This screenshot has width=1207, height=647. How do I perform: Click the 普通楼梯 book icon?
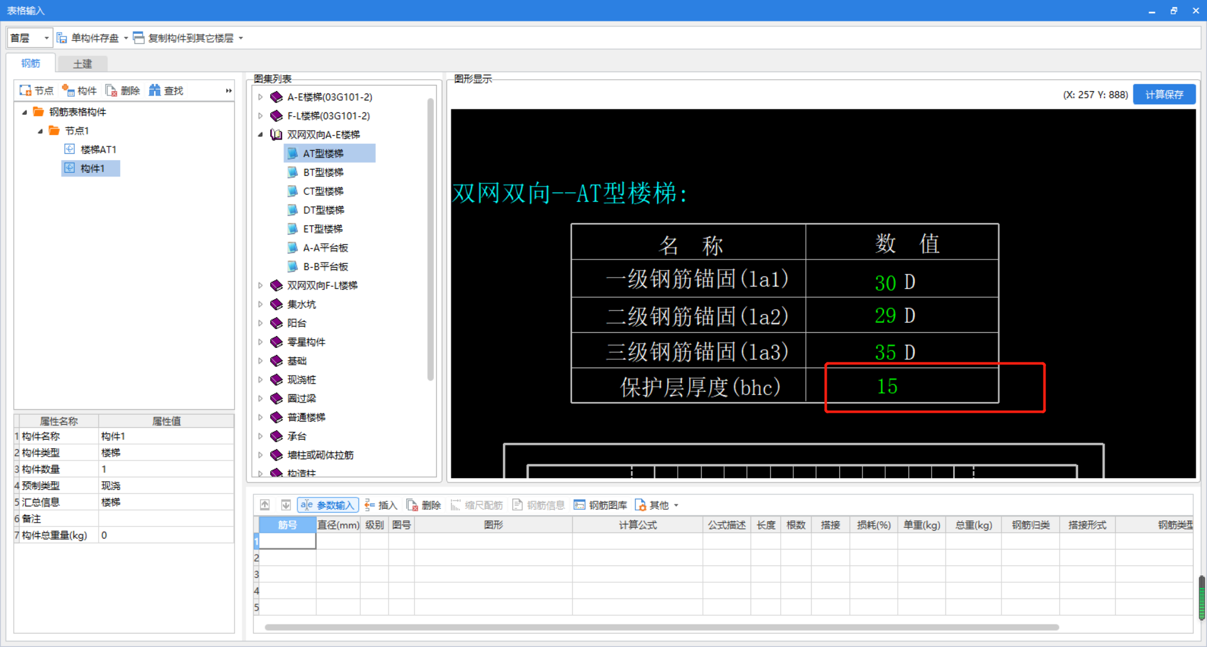276,417
